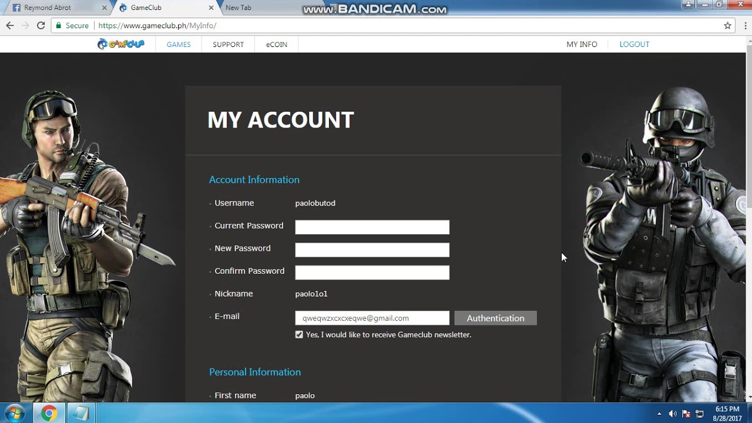752x423 pixels.
Task: Close the GameClub tab
Action: pyautogui.click(x=211, y=8)
